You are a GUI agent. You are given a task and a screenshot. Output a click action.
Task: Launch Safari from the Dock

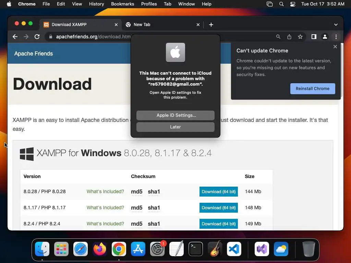(x=80, y=249)
